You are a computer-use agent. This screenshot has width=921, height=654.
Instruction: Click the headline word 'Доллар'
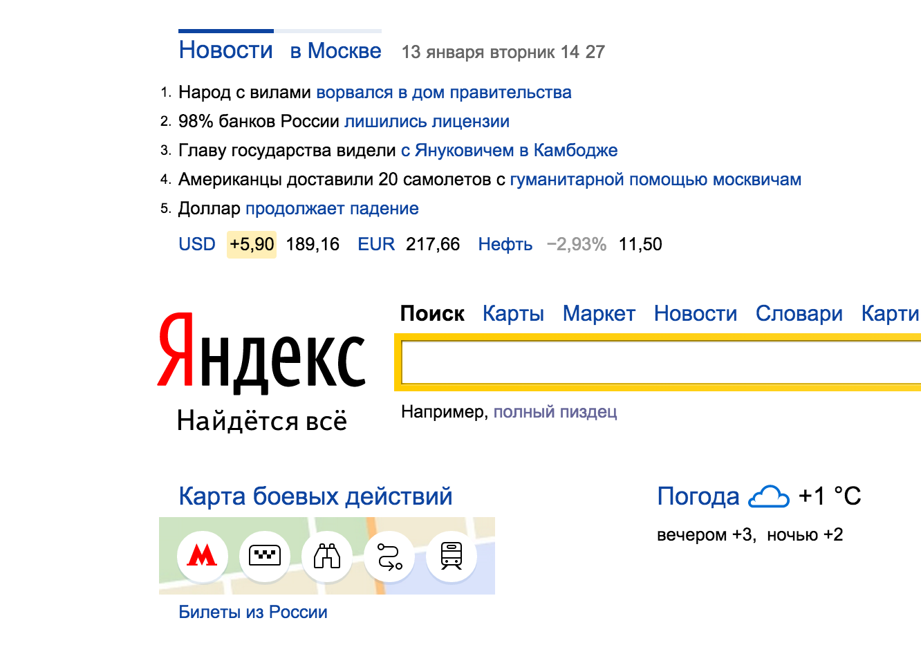210,209
